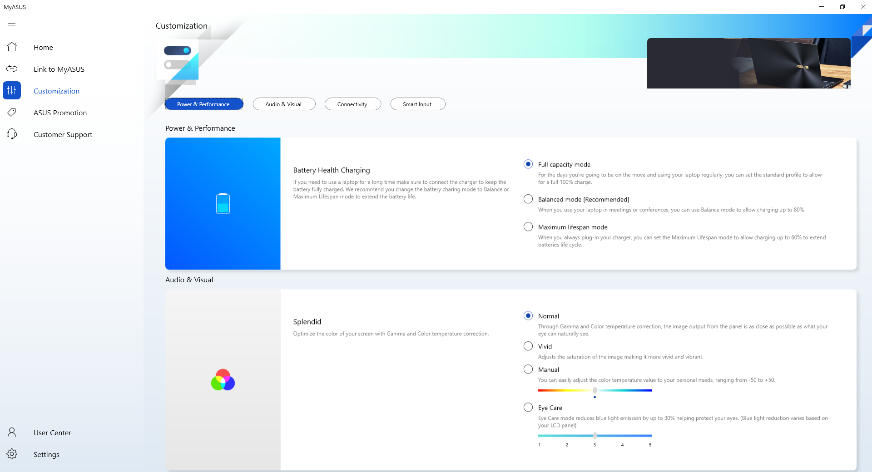Open the Settings gear icon
872x472 pixels.
click(12, 454)
